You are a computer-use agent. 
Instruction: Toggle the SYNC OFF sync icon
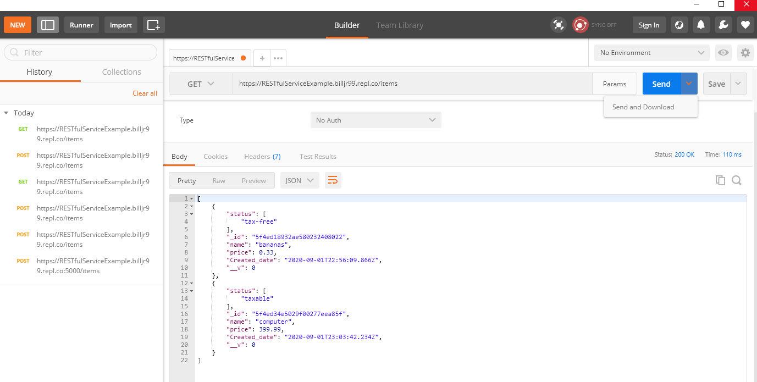(581, 25)
